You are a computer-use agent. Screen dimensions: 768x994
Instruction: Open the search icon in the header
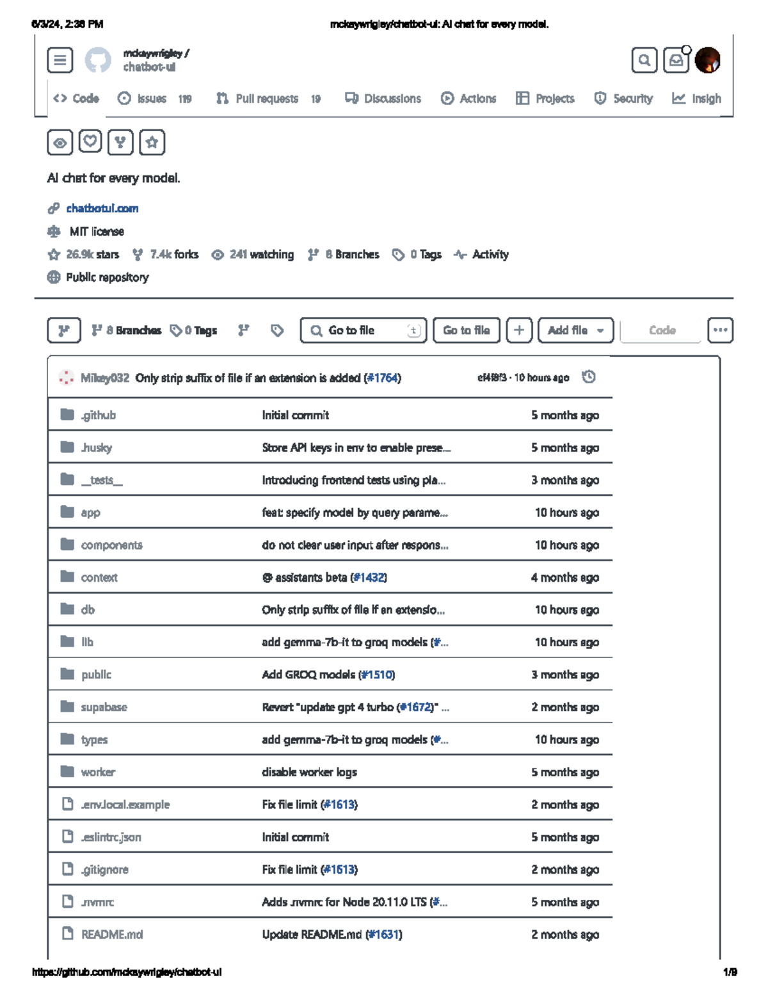pos(644,60)
